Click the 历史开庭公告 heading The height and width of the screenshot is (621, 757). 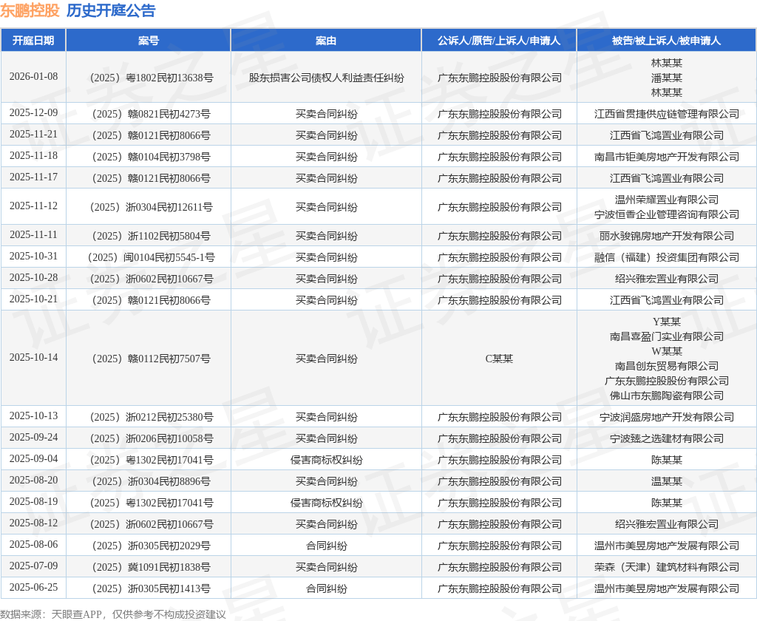111,10
